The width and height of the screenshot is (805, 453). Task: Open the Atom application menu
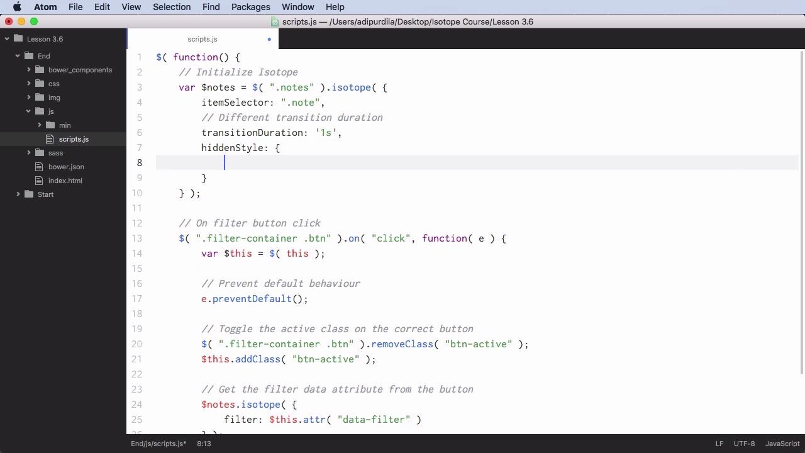45,7
